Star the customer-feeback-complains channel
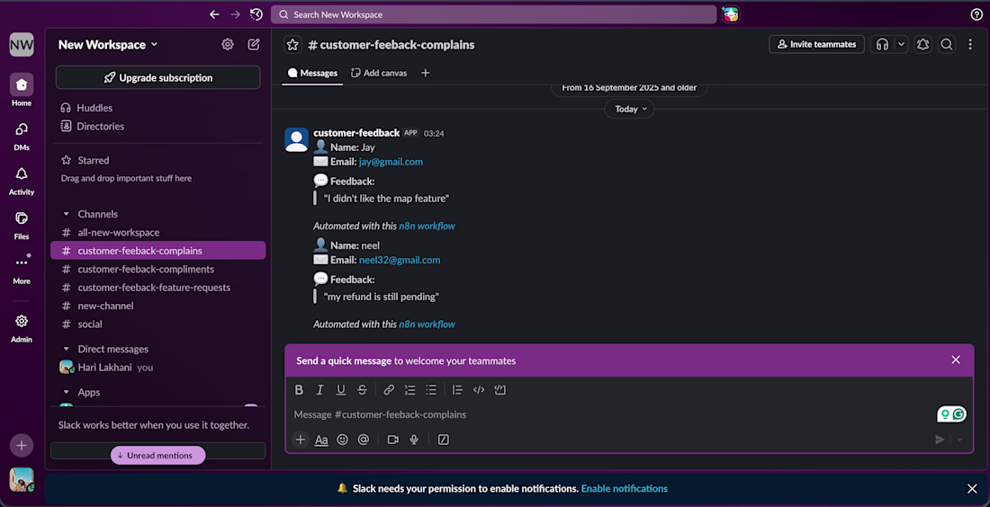Image resolution: width=990 pixels, height=507 pixels. point(292,45)
